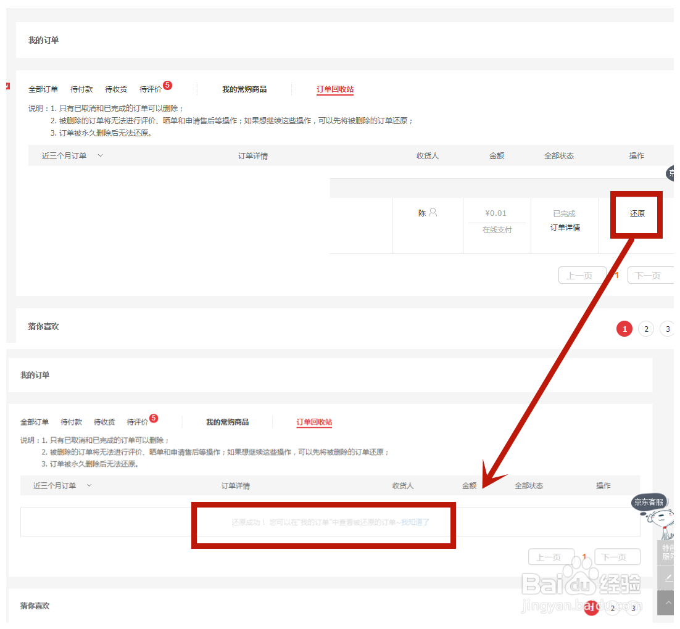Go to 上一页 in lower order list
This screenshot has height=629, width=680.
click(551, 557)
